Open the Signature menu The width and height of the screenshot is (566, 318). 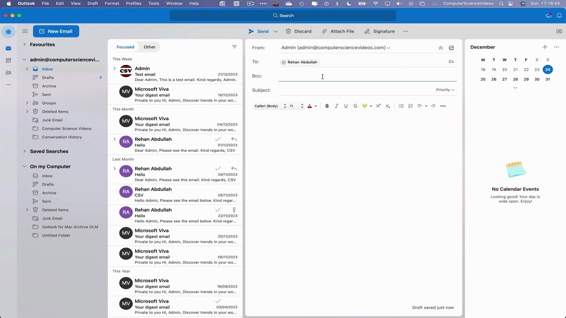(x=379, y=31)
